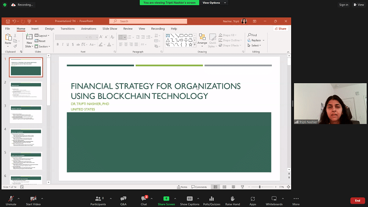Image resolution: width=368 pixels, height=207 pixels.
Task: Click the green Share Screen icon
Action: click(166, 198)
